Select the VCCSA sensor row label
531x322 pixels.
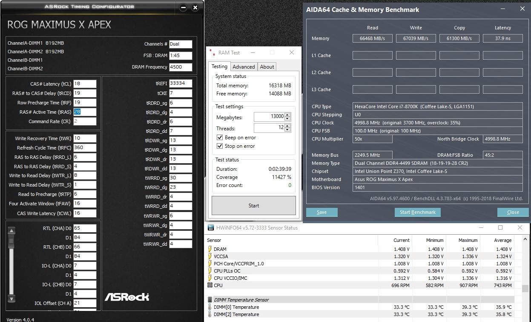[x=221, y=256]
